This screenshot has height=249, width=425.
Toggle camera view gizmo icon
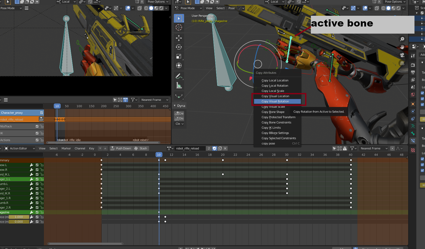point(402,55)
